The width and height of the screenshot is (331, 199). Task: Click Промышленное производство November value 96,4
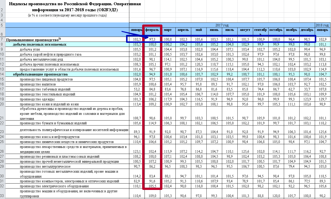click(x=292, y=39)
